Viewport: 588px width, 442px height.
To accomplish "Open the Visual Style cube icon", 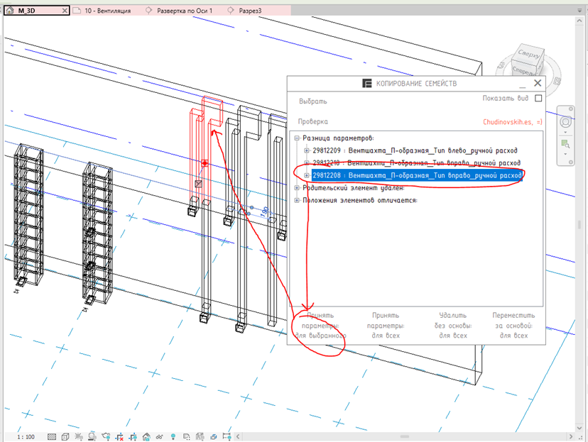I will pyautogui.click(x=65, y=437).
